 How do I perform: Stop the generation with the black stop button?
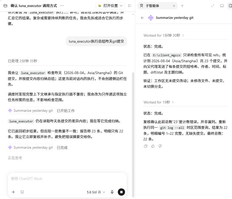(121, 192)
